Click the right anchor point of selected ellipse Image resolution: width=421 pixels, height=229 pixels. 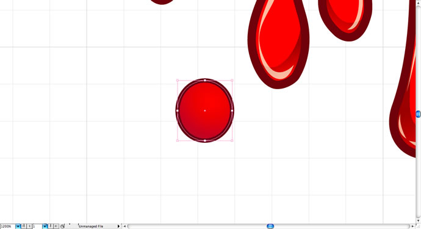point(232,111)
